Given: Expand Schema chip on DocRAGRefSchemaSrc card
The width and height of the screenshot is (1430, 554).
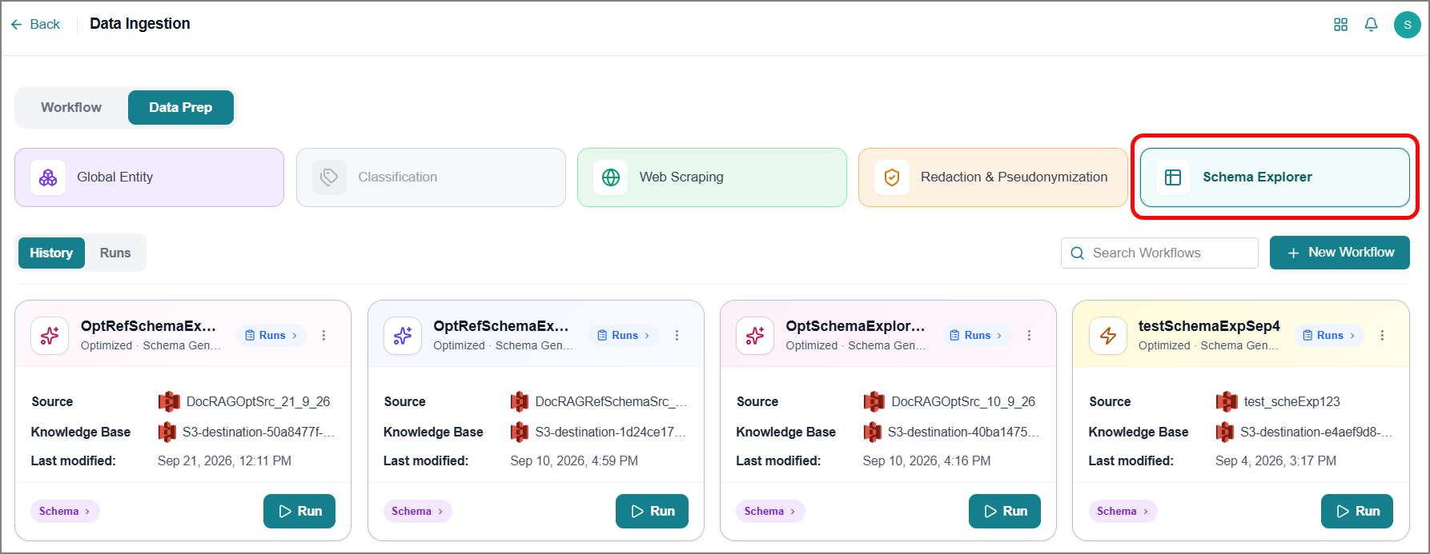Looking at the screenshot, I should 417,512.
